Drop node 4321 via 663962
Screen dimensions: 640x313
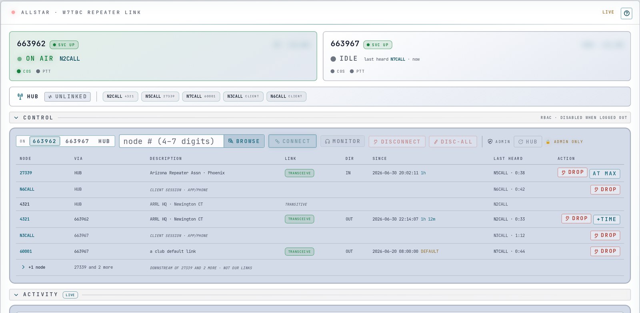576,218
